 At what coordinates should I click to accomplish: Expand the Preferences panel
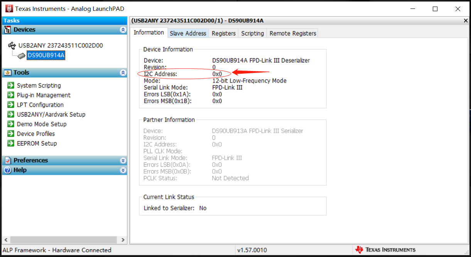(123, 161)
